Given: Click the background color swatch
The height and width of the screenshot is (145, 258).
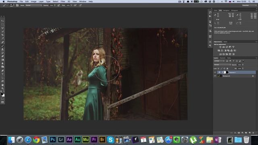Looking at the screenshot, I should click(4, 95).
